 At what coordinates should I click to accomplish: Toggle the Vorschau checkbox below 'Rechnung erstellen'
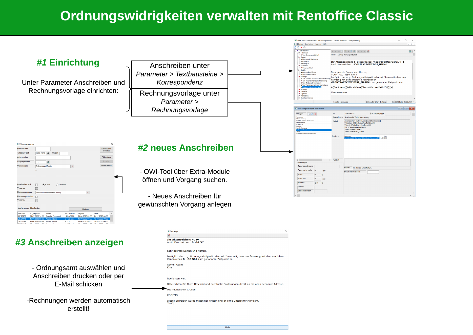pyautogui.click(x=36, y=201)
